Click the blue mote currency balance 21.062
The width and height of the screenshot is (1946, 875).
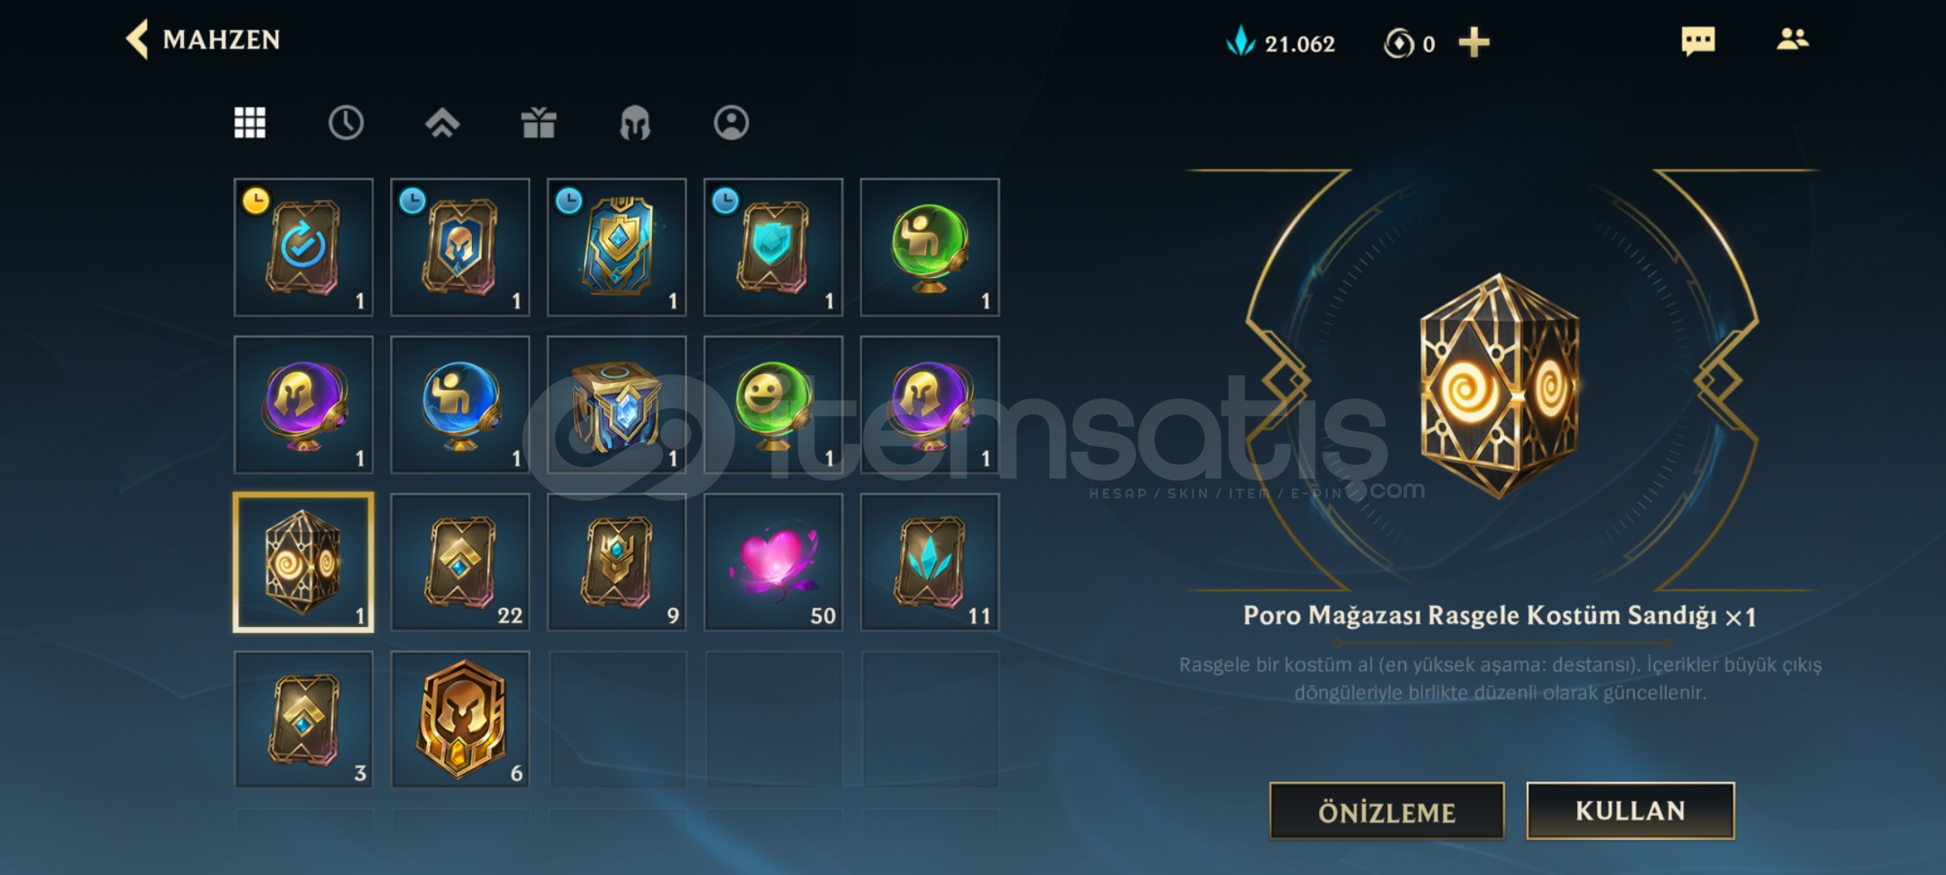coord(1281,42)
